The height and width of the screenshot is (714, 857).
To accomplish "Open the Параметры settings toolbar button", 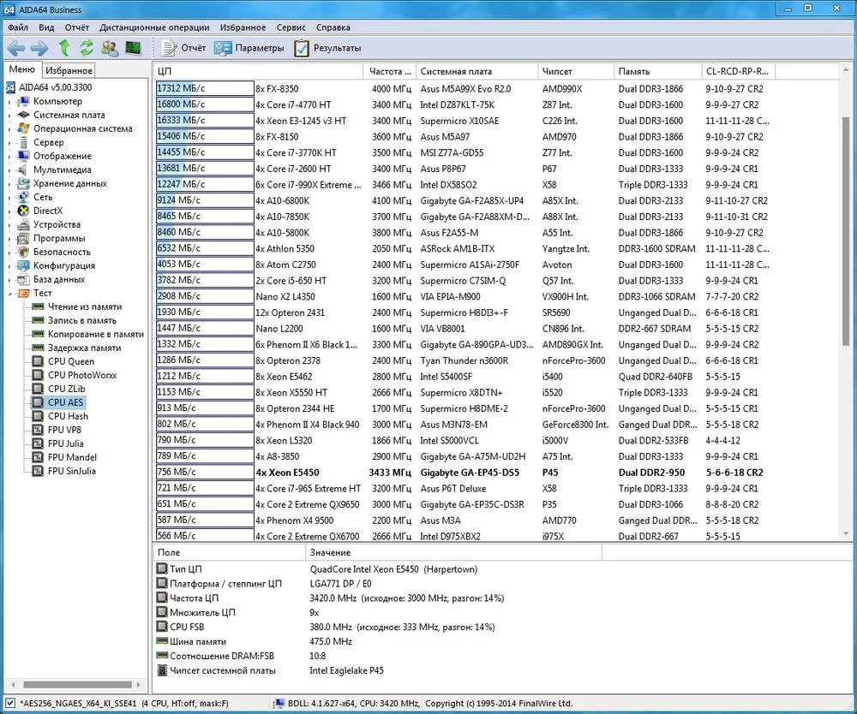I will [x=249, y=48].
